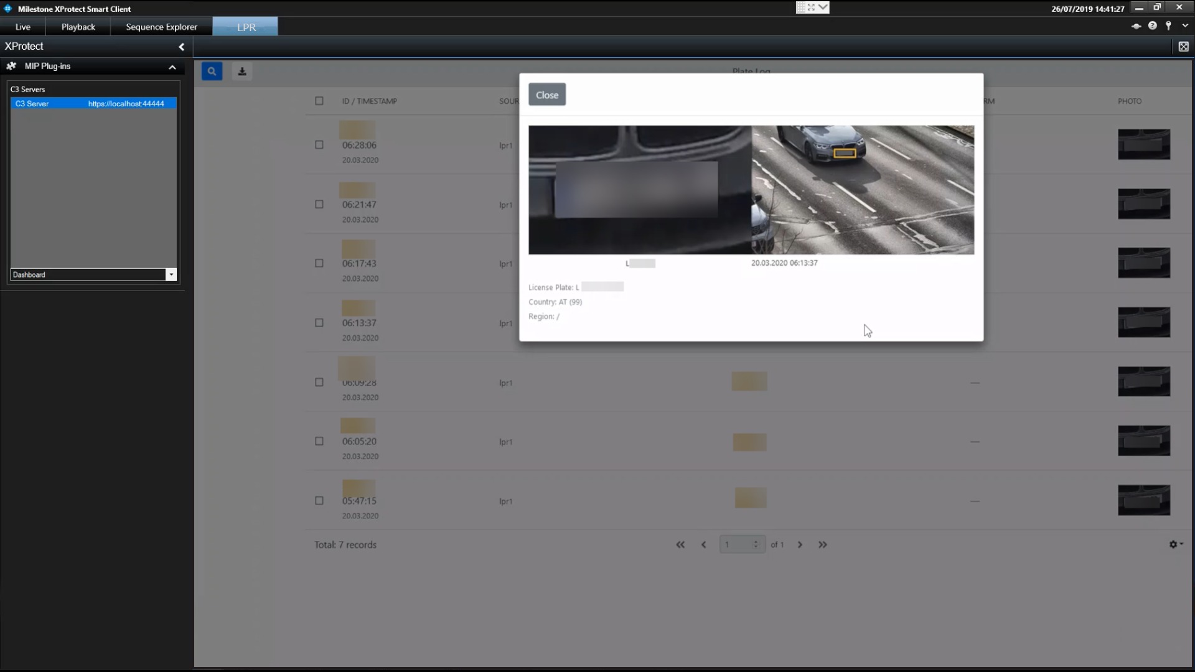Click the page number input field
Screen dimensions: 1195x672
click(742, 544)
